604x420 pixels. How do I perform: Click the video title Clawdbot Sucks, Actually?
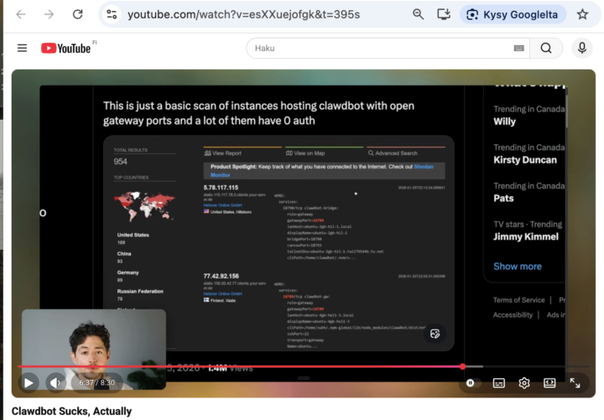click(71, 411)
